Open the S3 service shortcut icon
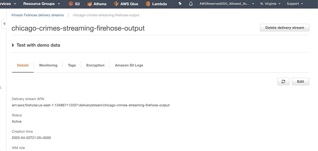Viewport: 318px width, 151px height. click(71, 4)
